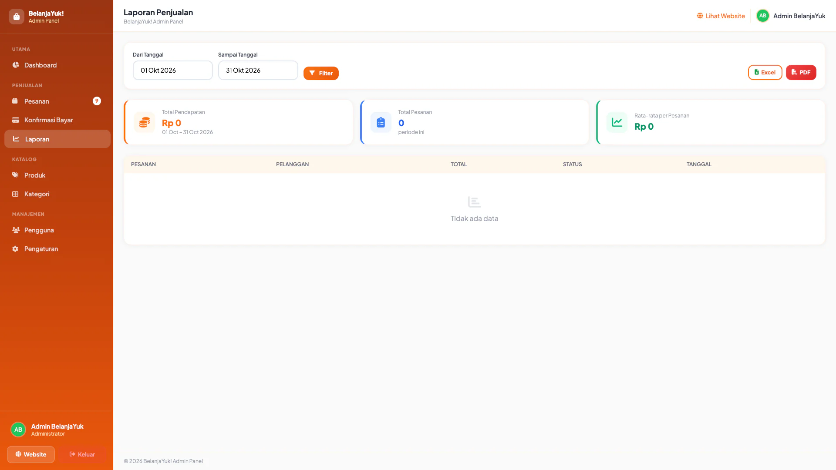Click the green AB avatar in top header

pyautogui.click(x=762, y=16)
